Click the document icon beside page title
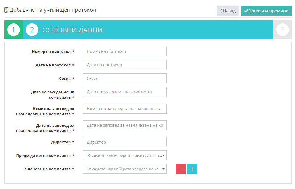 coord(6,10)
